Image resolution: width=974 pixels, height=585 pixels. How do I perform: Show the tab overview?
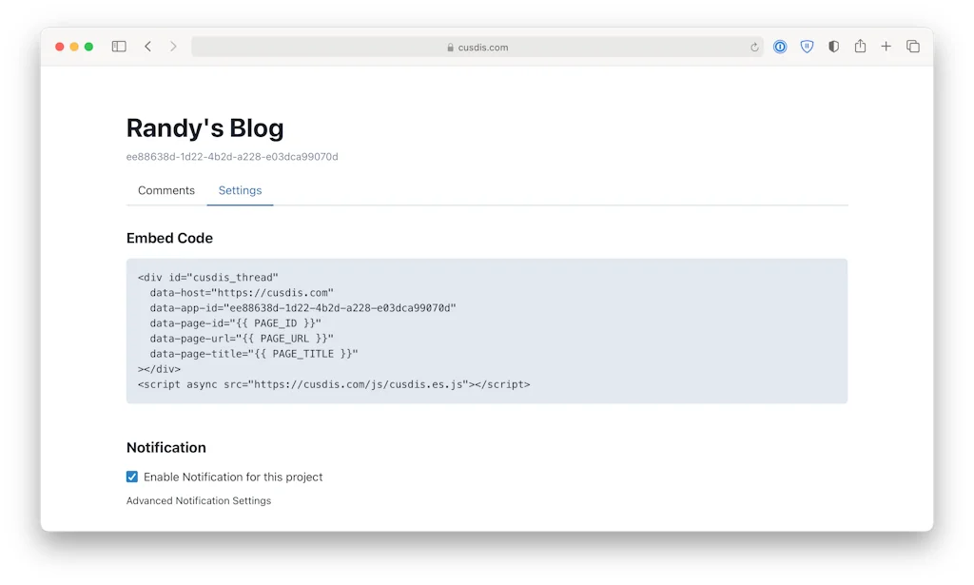coord(912,46)
